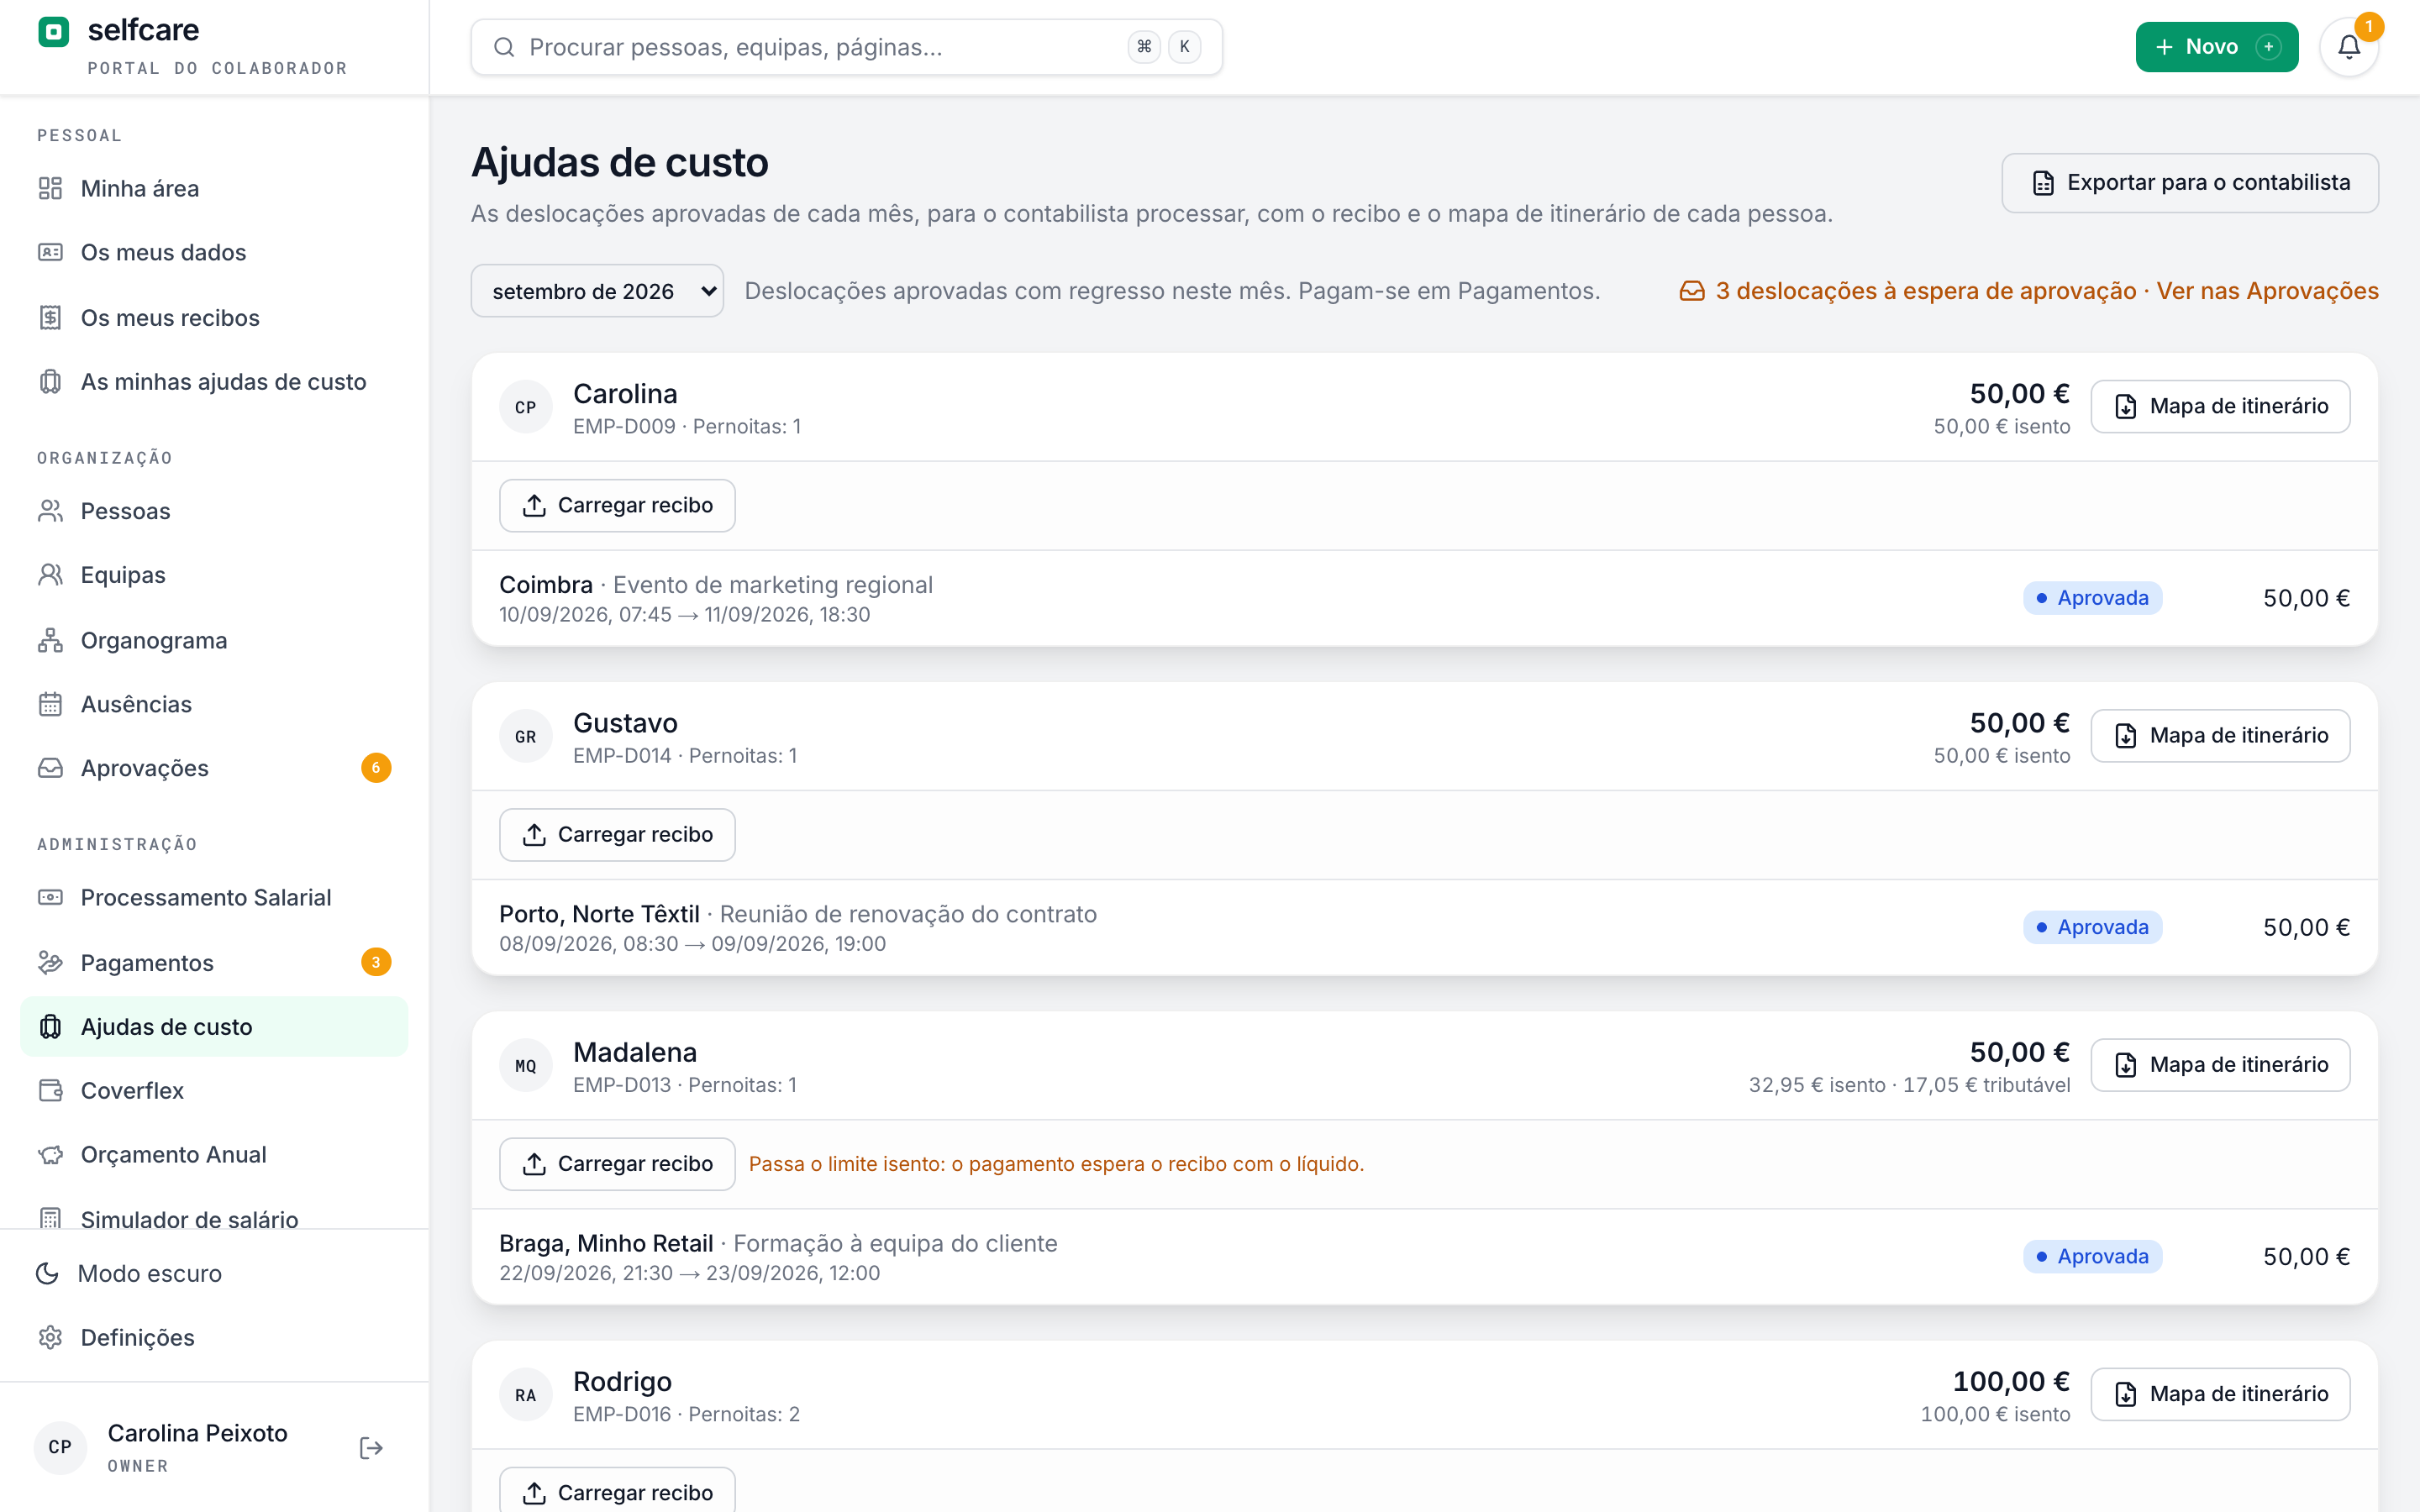Click the Porto, Norte Têxtil trip title
The width and height of the screenshot is (2420, 1512).
pyautogui.click(x=599, y=914)
